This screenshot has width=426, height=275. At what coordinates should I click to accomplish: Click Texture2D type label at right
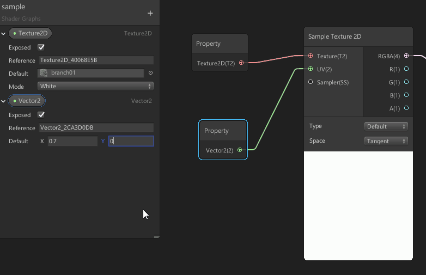(x=138, y=33)
